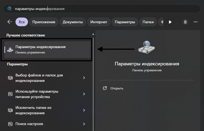Expand chevron for 'Используйте параметры питания устройства'
This screenshot has width=204, height=131.
tap(84, 94)
